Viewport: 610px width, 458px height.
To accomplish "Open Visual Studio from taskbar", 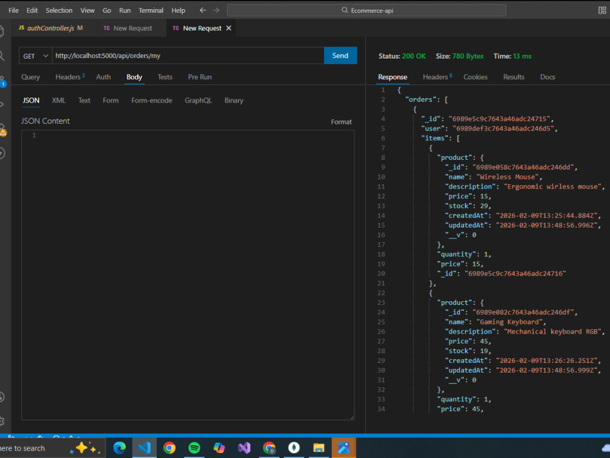I will click(245, 448).
